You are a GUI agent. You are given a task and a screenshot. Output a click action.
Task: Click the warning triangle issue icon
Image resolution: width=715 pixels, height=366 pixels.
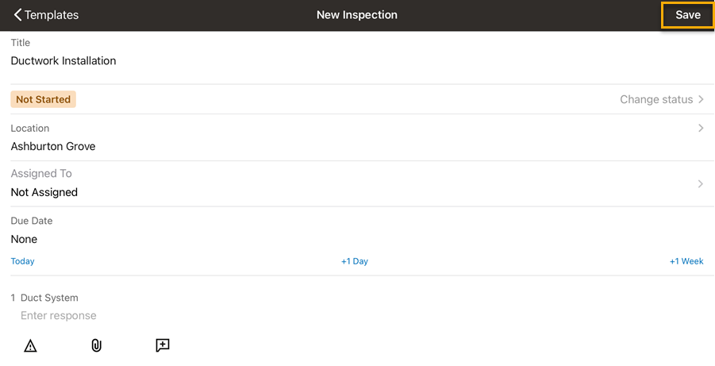tap(30, 345)
